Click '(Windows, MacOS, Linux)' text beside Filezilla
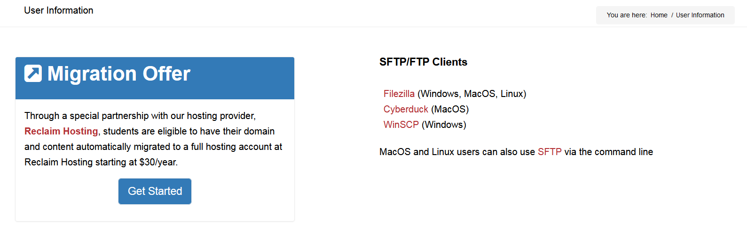 472,94
